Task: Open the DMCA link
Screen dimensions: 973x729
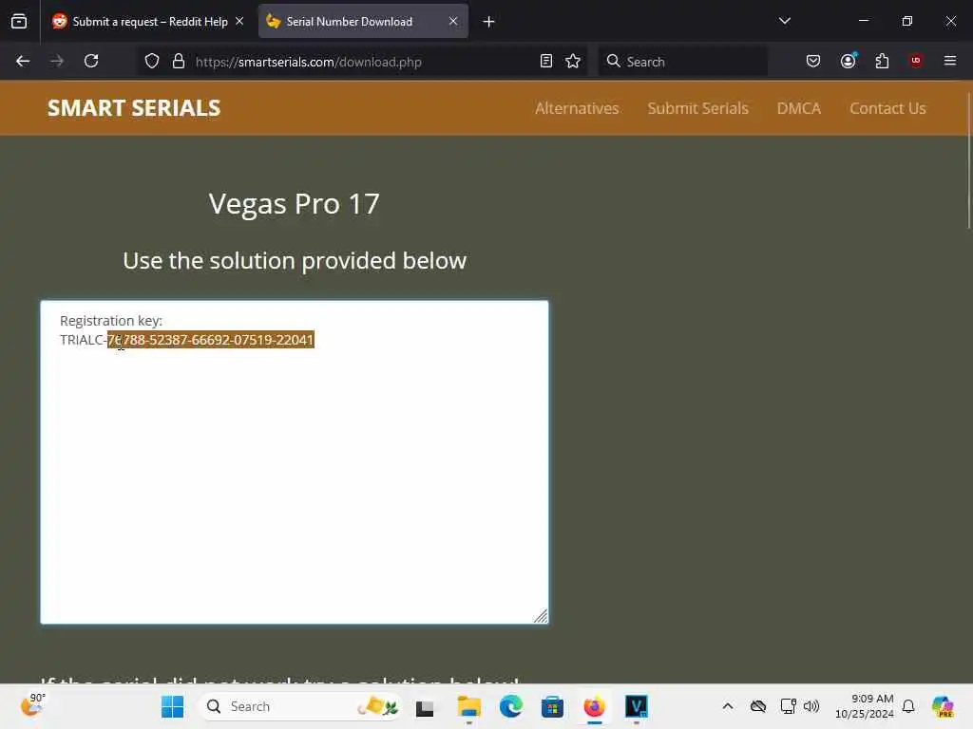Action: click(798, 108)
